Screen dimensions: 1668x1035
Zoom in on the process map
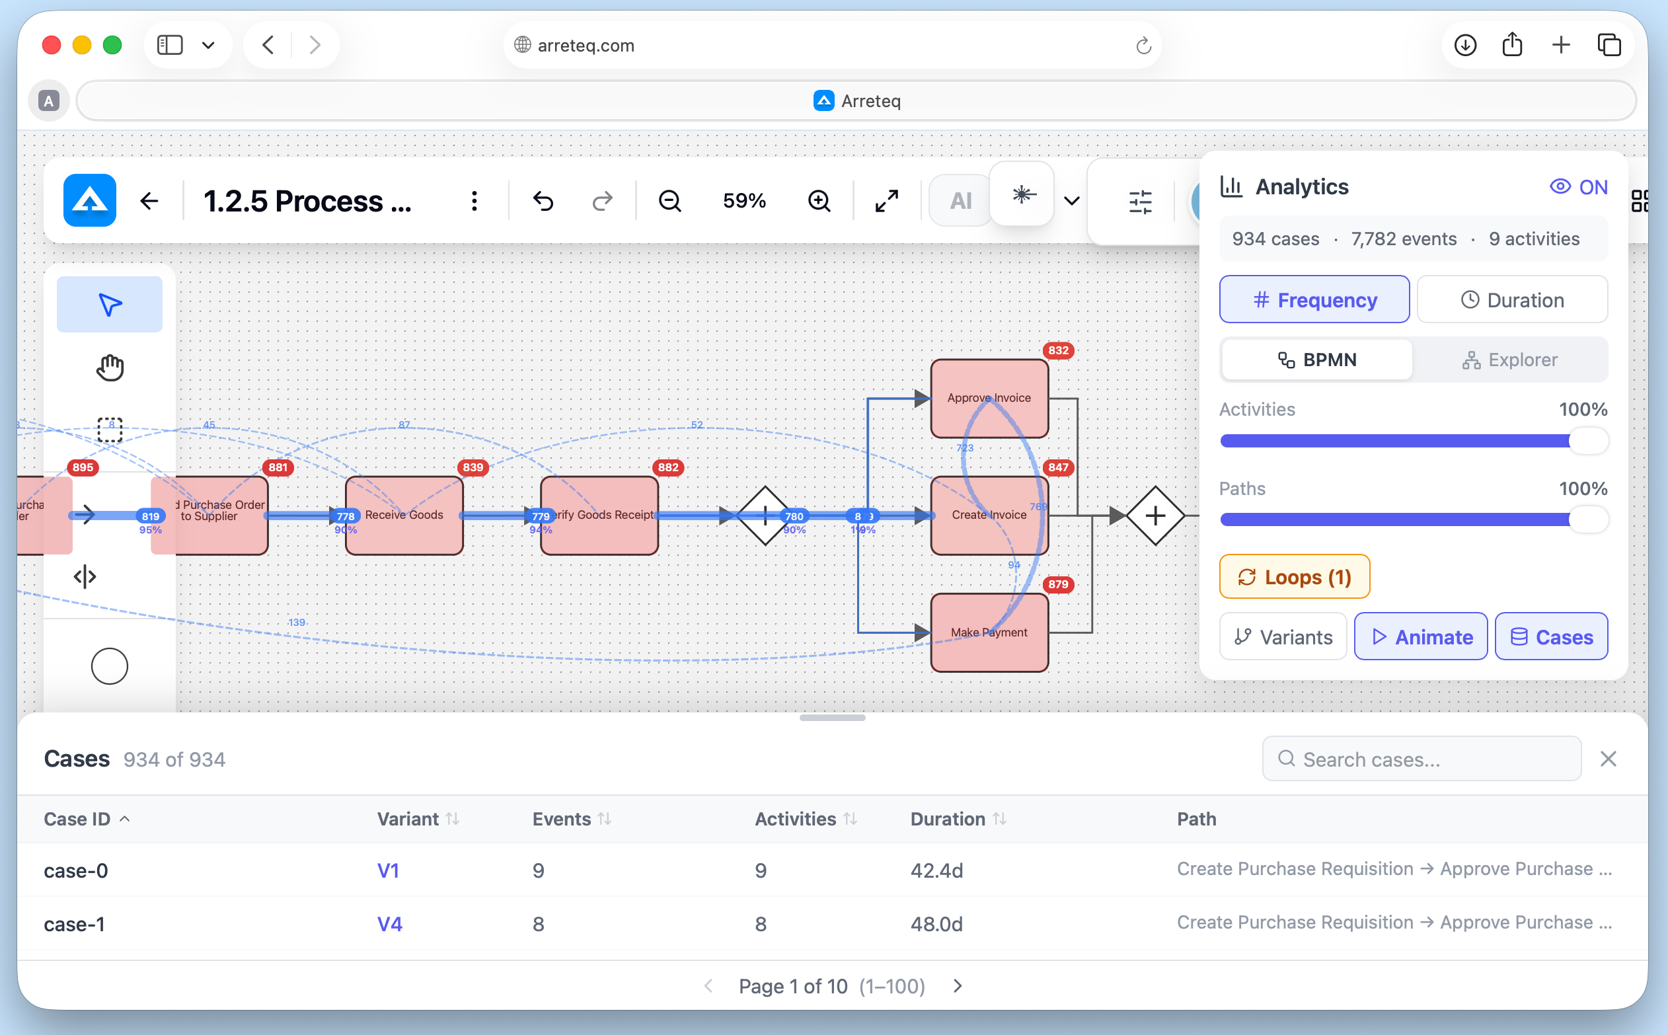coord(819,200)
